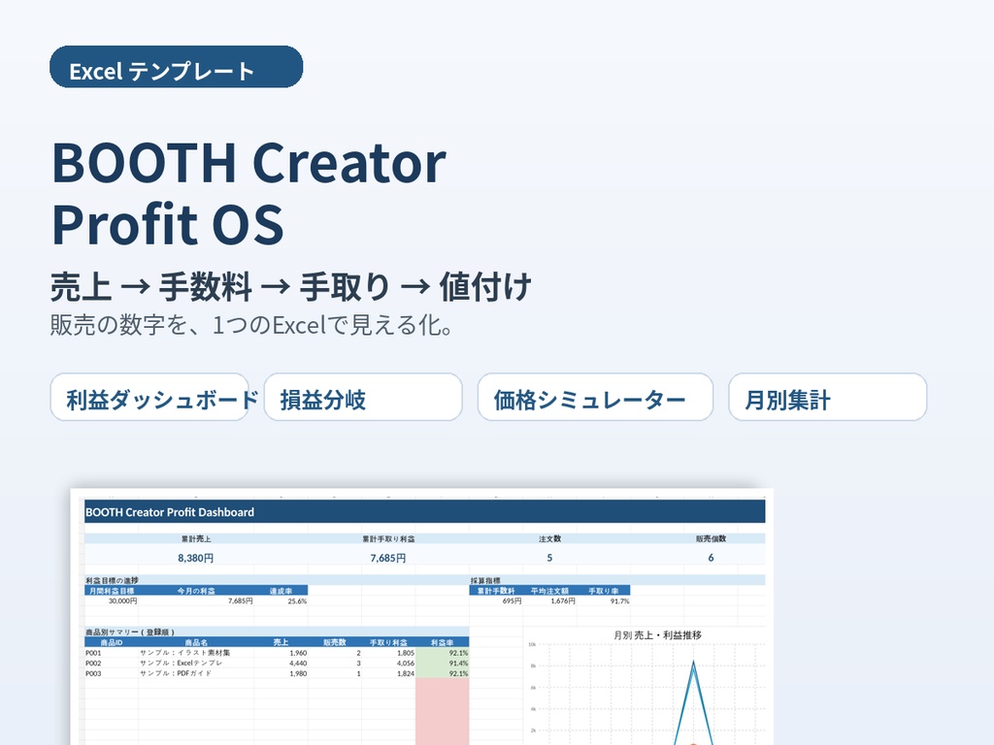Viewport: 994px width, 745px height.
Task: Click the 商品ID column header
Action: tap(112, 642)
